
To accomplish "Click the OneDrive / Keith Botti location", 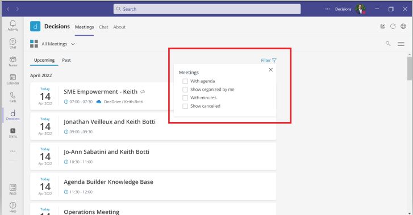I will click(x=123, y=102).
